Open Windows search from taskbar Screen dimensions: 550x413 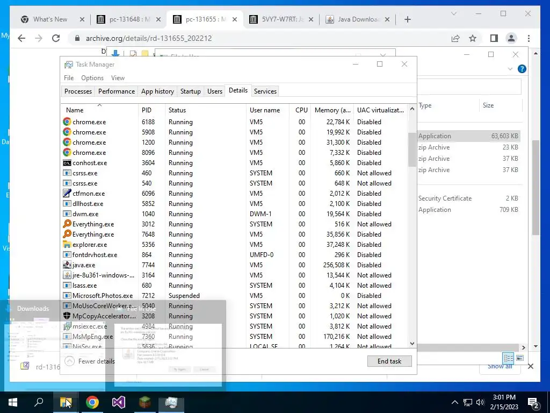[x=39, y=402]
